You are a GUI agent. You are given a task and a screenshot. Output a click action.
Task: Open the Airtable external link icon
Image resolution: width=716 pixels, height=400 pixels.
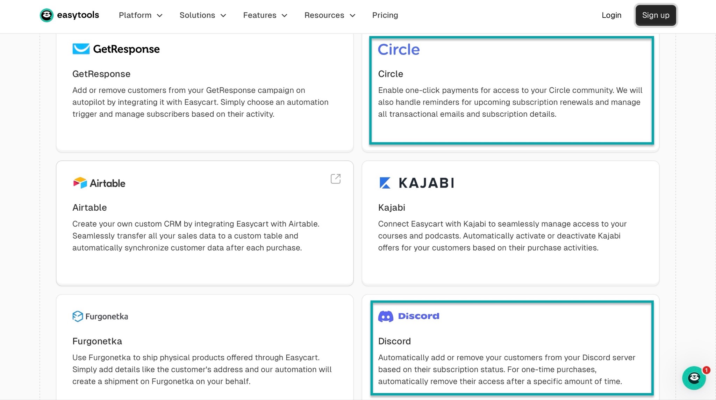[335, 179]
